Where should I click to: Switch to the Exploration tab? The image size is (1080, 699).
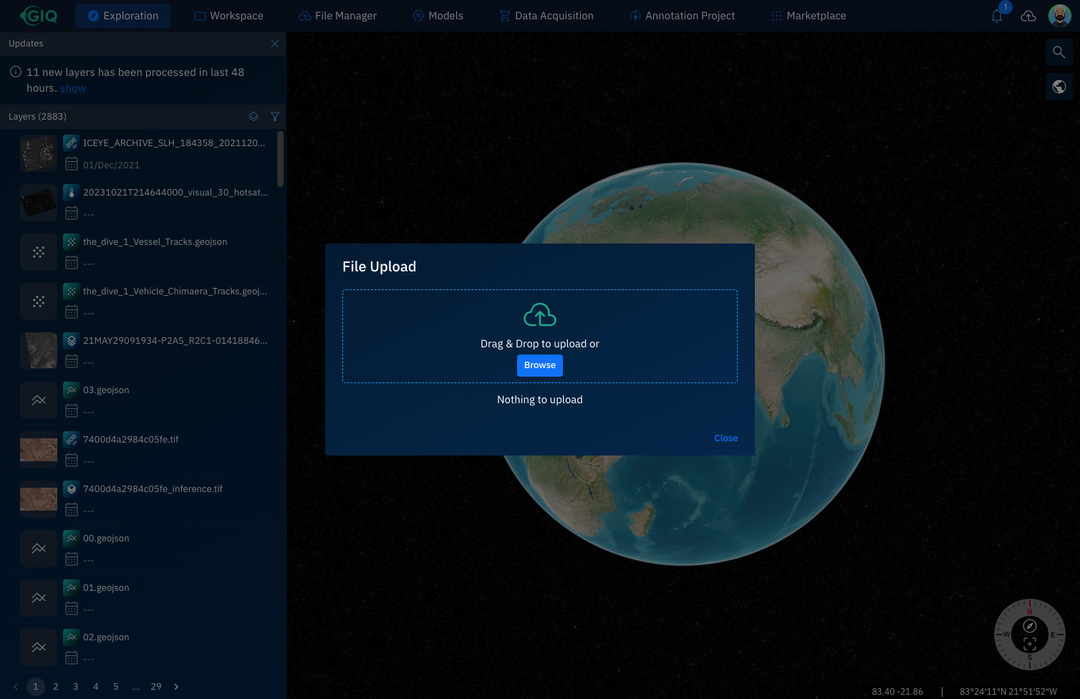click(x=122, y=16)
